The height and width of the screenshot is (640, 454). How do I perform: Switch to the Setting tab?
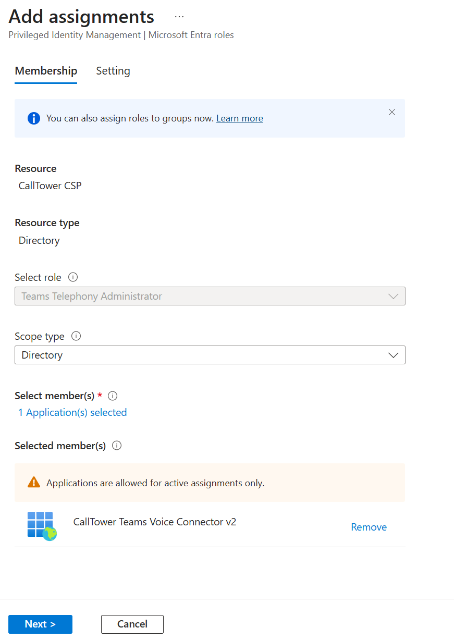[x=113, y=71]
